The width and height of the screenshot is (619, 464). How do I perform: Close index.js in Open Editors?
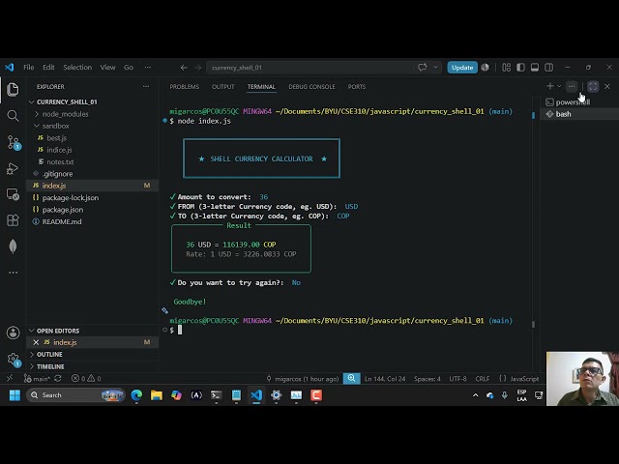[36, 342]
